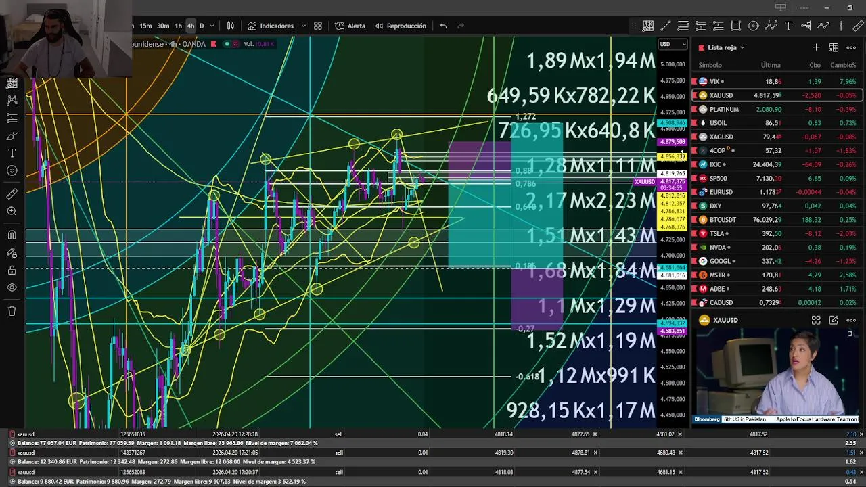Image resolution: width=866 pixels, height=487 pixels.
Task: Select the XABCD pattern tool in left sidebar
Action: click(x=12, y=100)
